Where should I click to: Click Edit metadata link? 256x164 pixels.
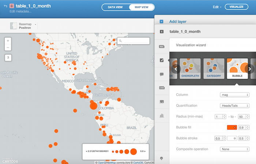click(x=20, y=11)
